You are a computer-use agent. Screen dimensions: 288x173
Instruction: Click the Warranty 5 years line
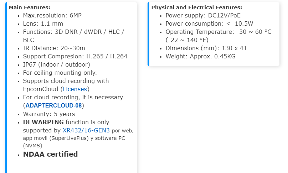(x=49, y=114)
